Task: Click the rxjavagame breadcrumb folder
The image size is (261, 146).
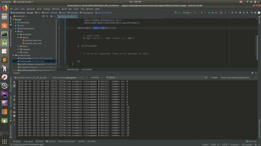Action: coord(86,13)
